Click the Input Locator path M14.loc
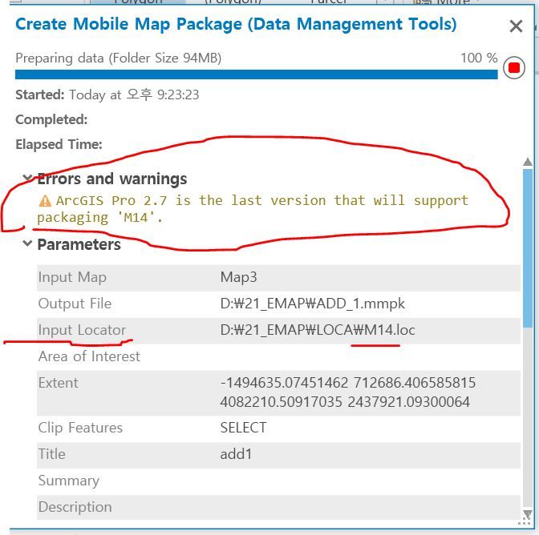Screen dimensions: 539x535 tap(318, 330)
